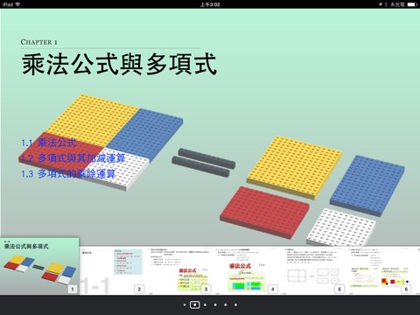This screenshot has height=315, width=420.
Task: Jump to page 4 thumbnail
Action: 246,271
